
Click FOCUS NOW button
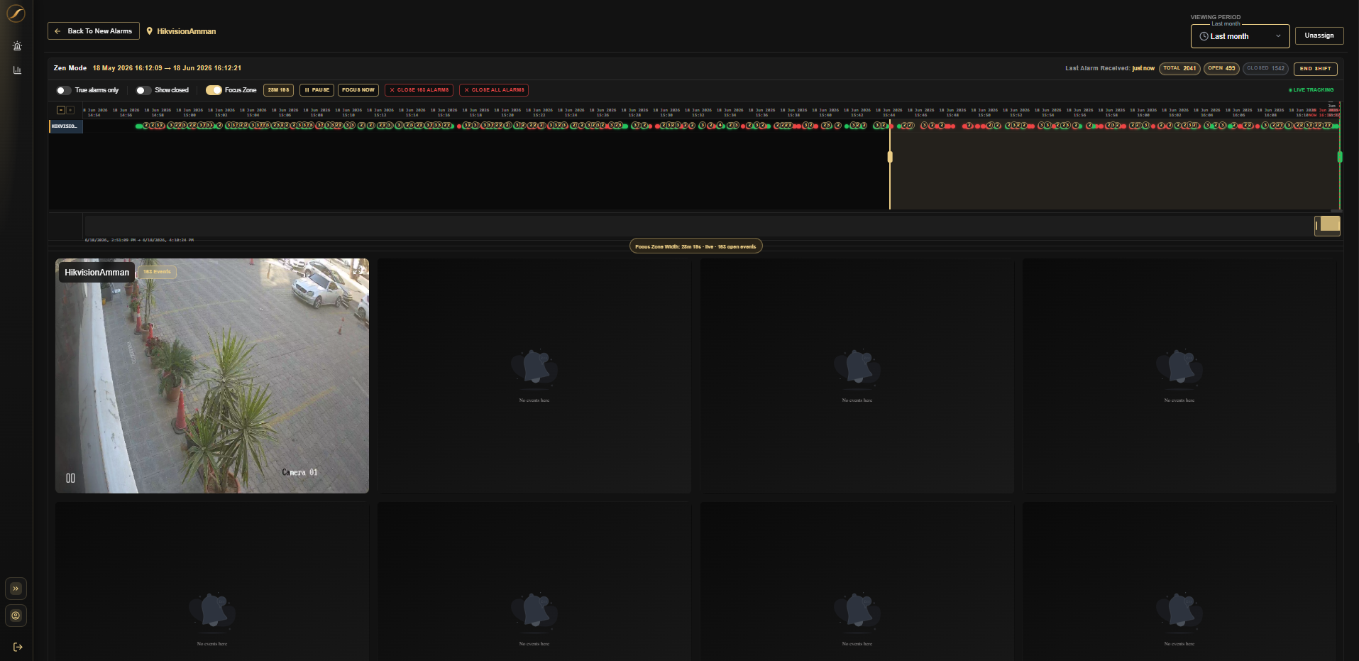[x=358, y=90]
